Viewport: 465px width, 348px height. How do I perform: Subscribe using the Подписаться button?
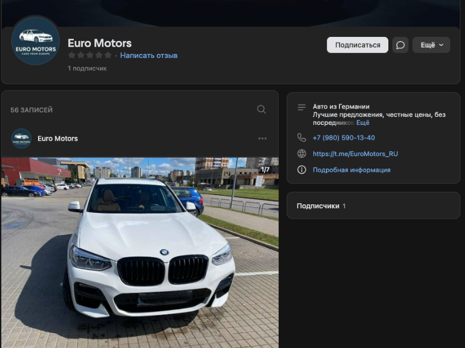(357, 44)
